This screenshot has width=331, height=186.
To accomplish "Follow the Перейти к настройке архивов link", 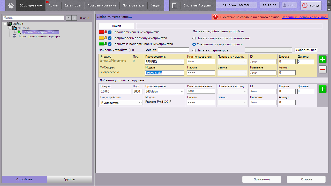I will tap(305, 17).
